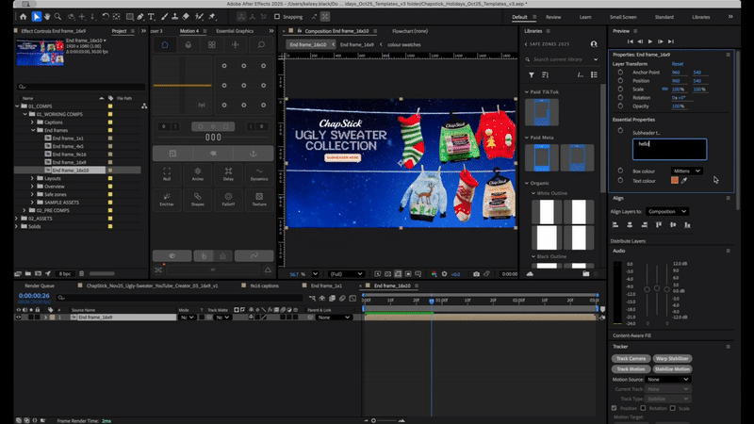Viewport: 754px width, 424px height.
Task: Open the viewer zoom percentage dropdown
Action: click(x=315, y=274)
